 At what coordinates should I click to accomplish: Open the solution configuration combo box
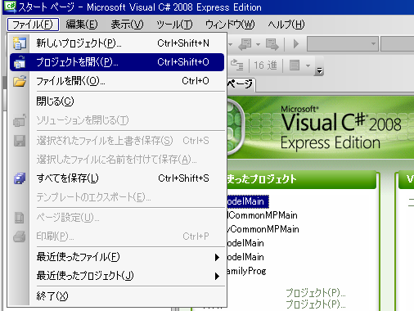[x=343, y=43]
